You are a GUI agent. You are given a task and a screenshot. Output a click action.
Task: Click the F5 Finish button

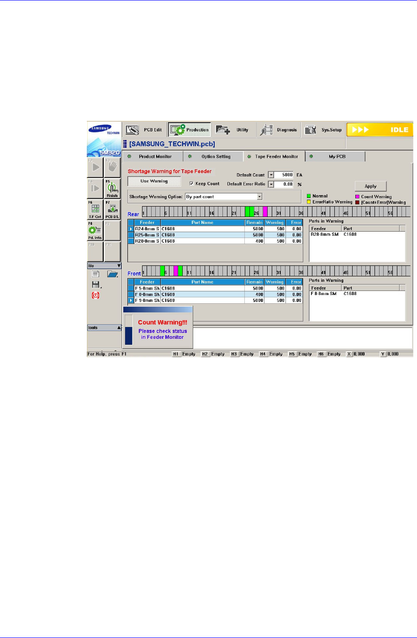click(112, 188)
